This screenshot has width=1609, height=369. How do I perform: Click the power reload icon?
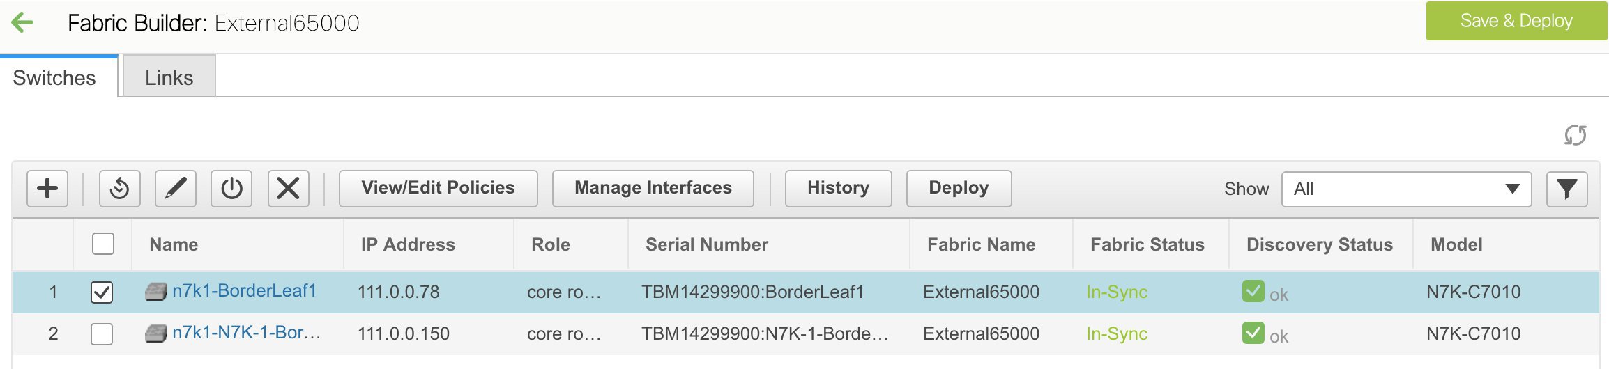pos(231,189)
